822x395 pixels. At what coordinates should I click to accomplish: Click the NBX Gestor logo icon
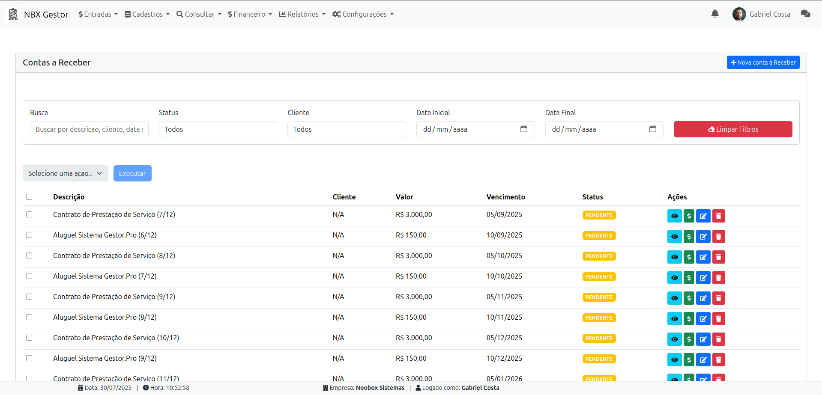pos(13,14)
